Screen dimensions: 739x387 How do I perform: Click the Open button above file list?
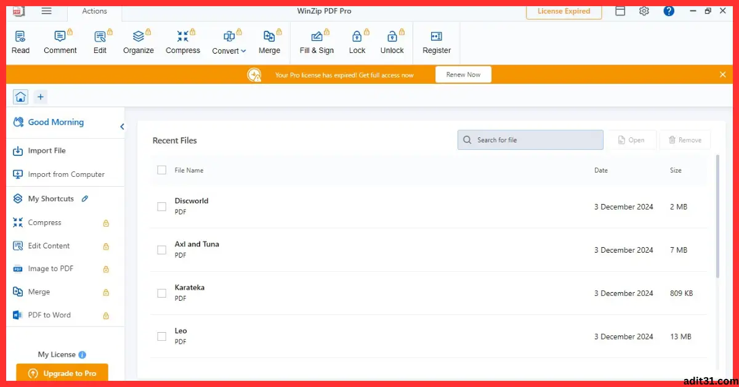(x=632, y=140)
